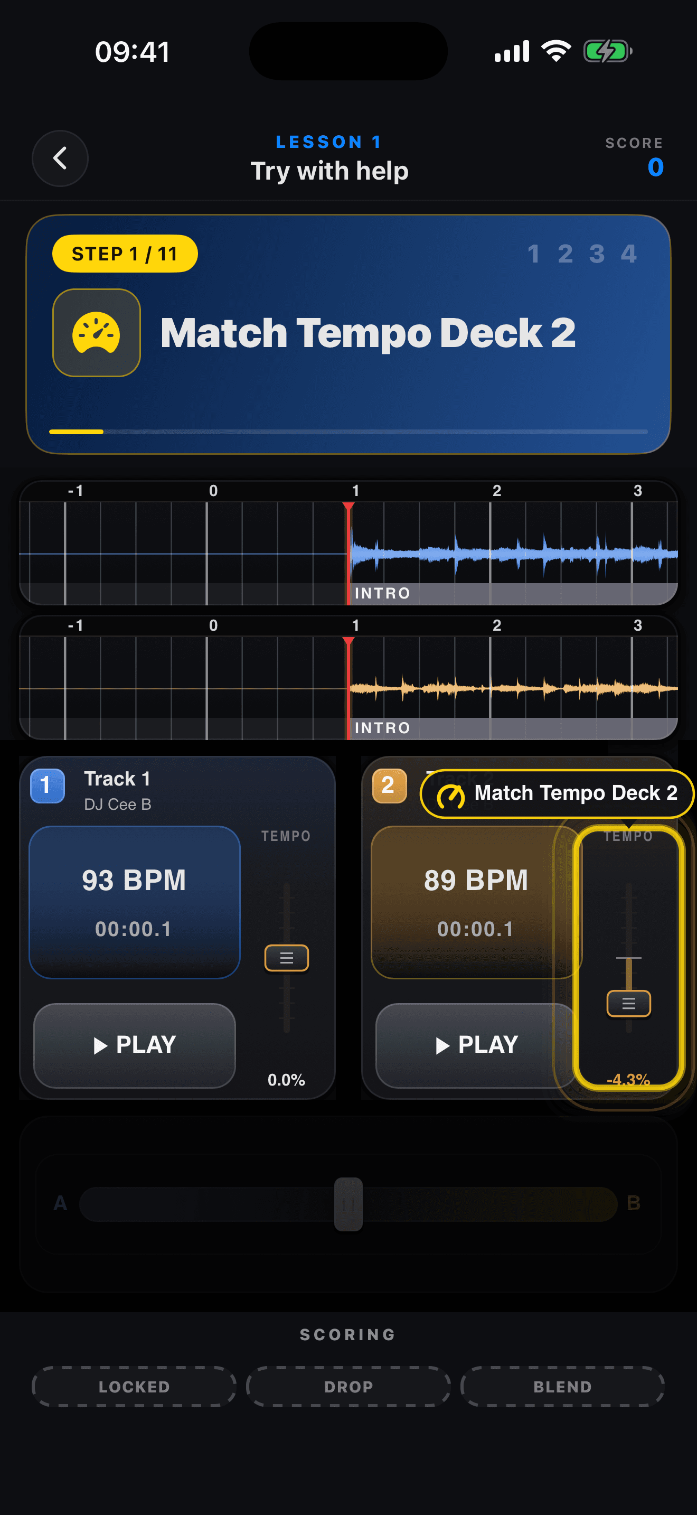
Task: Tap the INTRO marker on Deck 2 waveform
Action: (x=382, y=727)
